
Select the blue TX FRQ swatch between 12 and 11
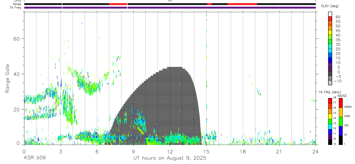tap(330, 132)
